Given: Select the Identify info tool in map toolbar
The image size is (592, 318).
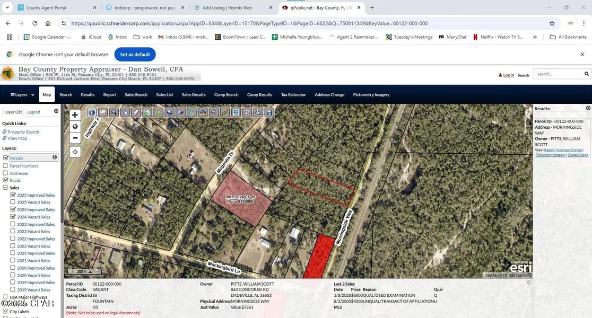Looking at the screenshot, I should 92,112.
